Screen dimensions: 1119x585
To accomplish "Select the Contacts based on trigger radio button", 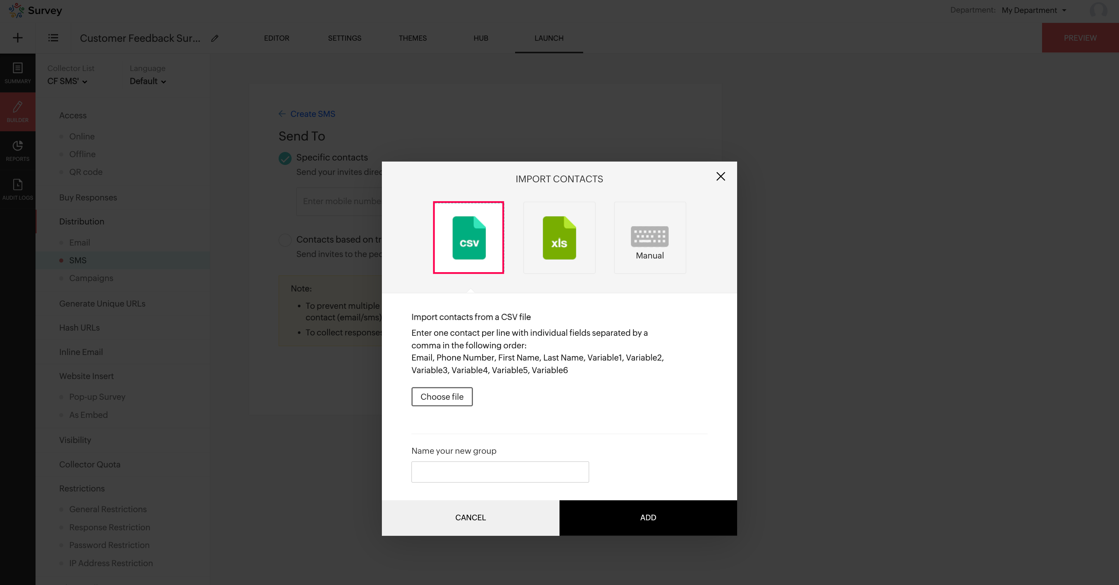I will tap(285, 240).
